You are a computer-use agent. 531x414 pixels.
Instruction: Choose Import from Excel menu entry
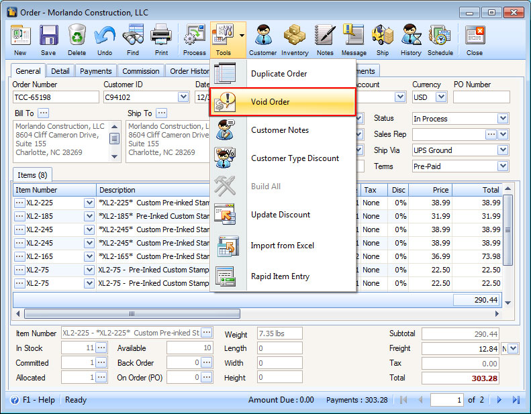[283, 246]
